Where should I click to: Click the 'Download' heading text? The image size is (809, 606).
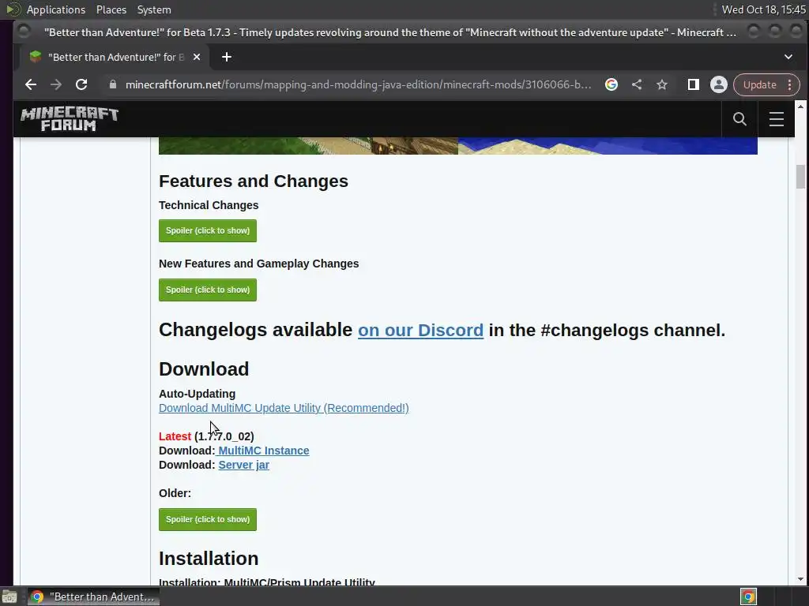[x=204, y=369]
